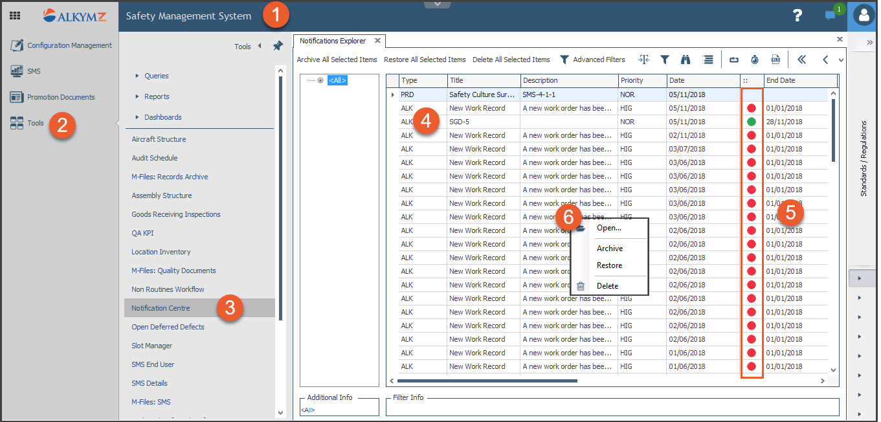This screenshot has width=881, height=422.
Task: Open the chat messages icon
Action: [x=830, y=16]
